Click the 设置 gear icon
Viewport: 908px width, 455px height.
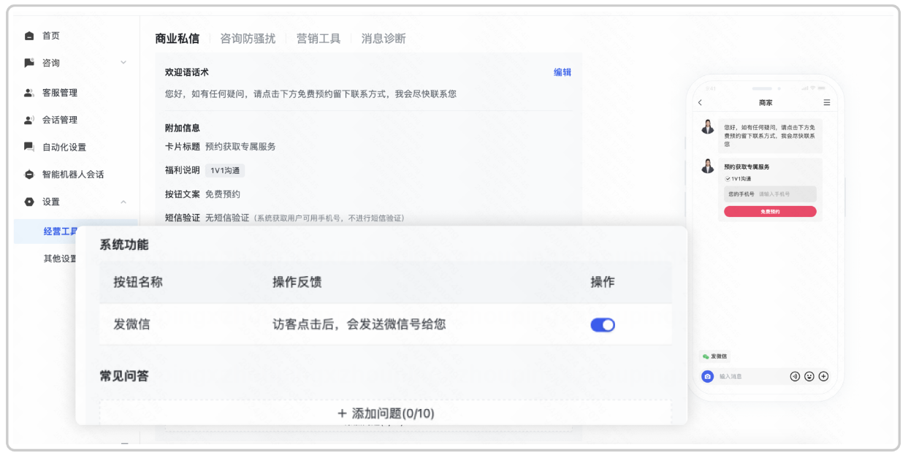click(28, 201)
